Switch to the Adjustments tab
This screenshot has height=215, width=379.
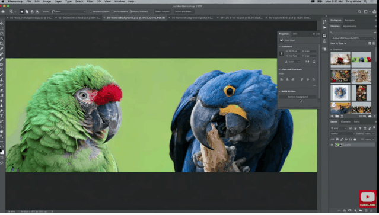(x=349, y=27)
